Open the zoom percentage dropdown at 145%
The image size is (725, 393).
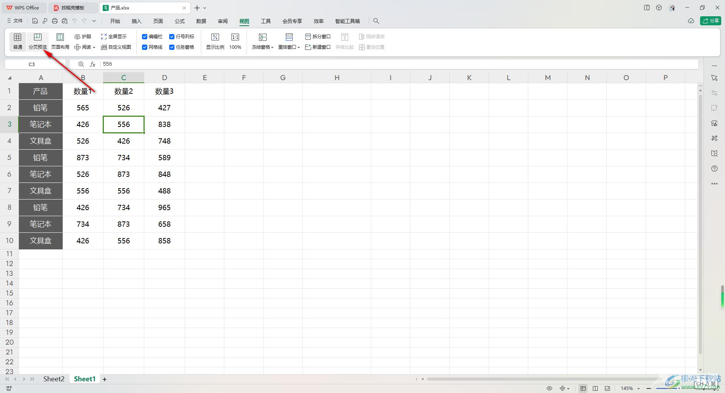[639, 388]
